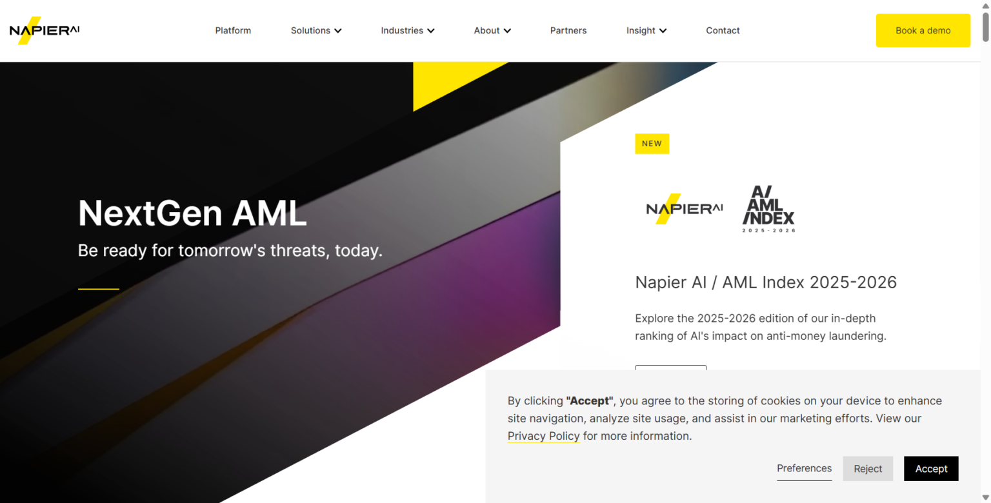This screenshot has height=503, width=991.
Task: Open the Privacy Policy link
Action: click(543, 436)
